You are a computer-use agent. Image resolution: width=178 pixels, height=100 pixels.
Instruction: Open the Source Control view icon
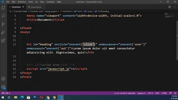coord(3,24)
